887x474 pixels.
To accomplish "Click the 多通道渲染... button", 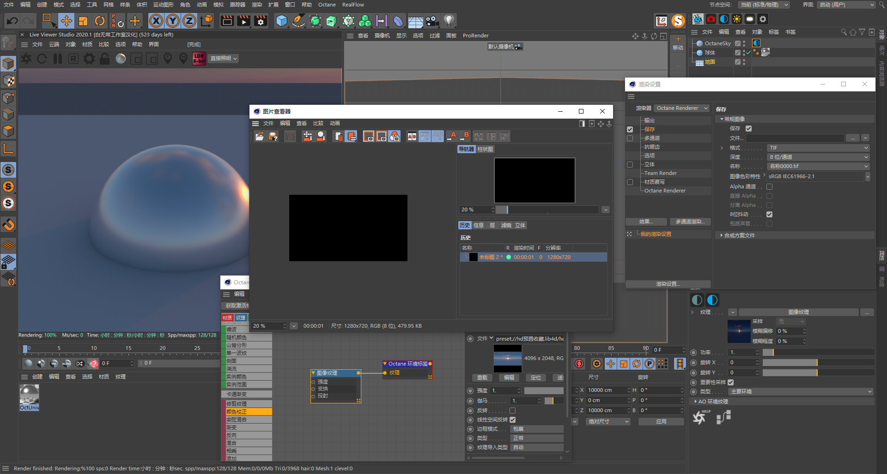I will [690, 222].
